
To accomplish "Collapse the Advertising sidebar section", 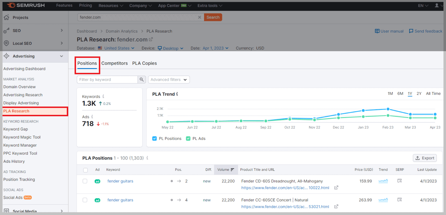I will click(62, 56).
